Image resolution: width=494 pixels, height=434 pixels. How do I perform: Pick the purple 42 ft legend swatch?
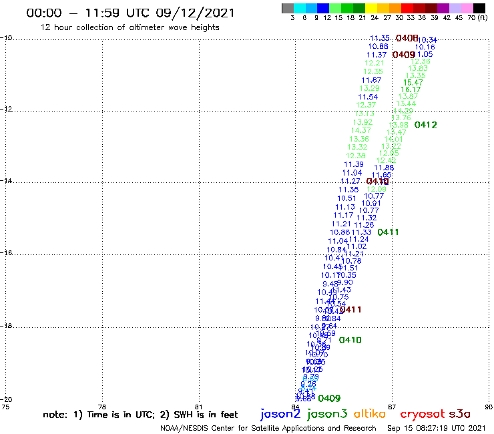[x=443, y=8]
